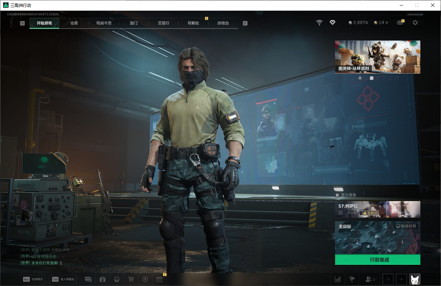
Task: Expand the S7:阿萨拉 season panel
Action: (377, 209)
